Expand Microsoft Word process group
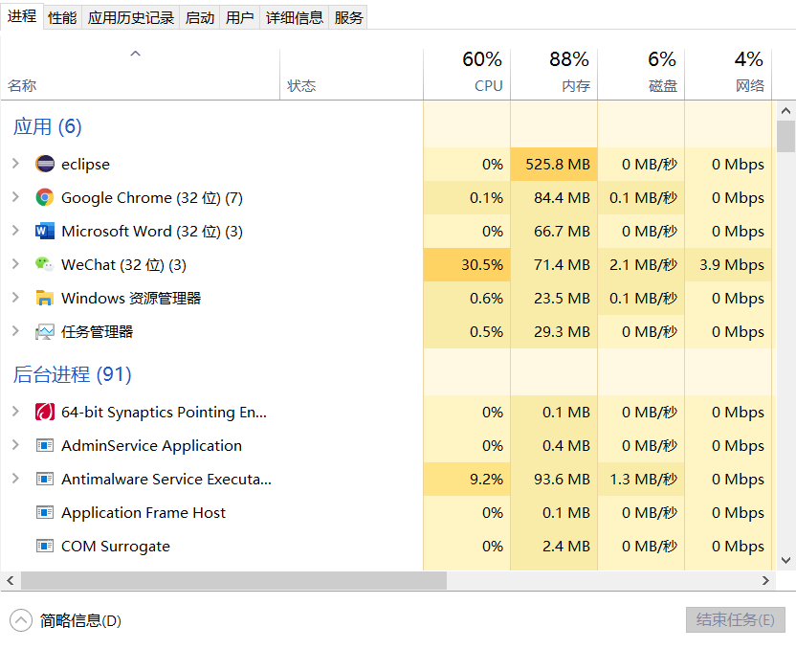The image size is (796, 649). click(x=15, y=231)
